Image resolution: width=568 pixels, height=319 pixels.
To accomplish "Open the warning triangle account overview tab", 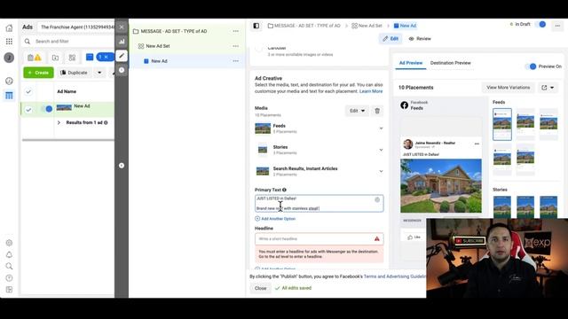I will pyautogui.click(x=35, y=58).
